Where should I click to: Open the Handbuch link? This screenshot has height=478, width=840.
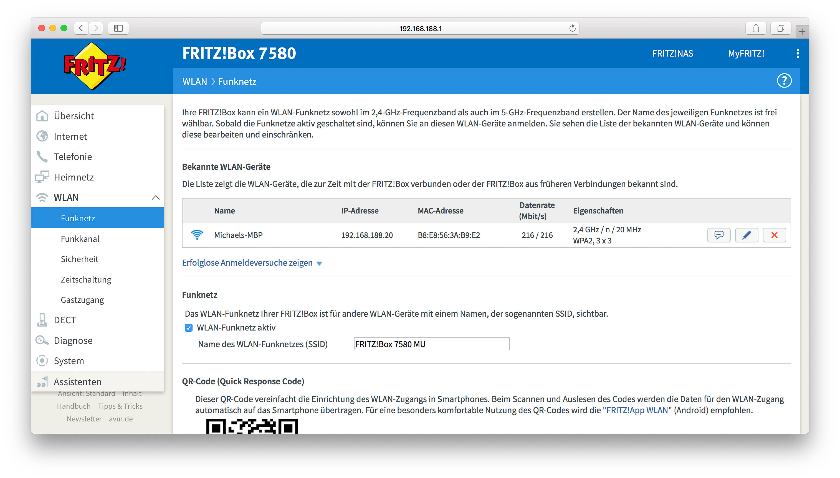tap(74, 406)
